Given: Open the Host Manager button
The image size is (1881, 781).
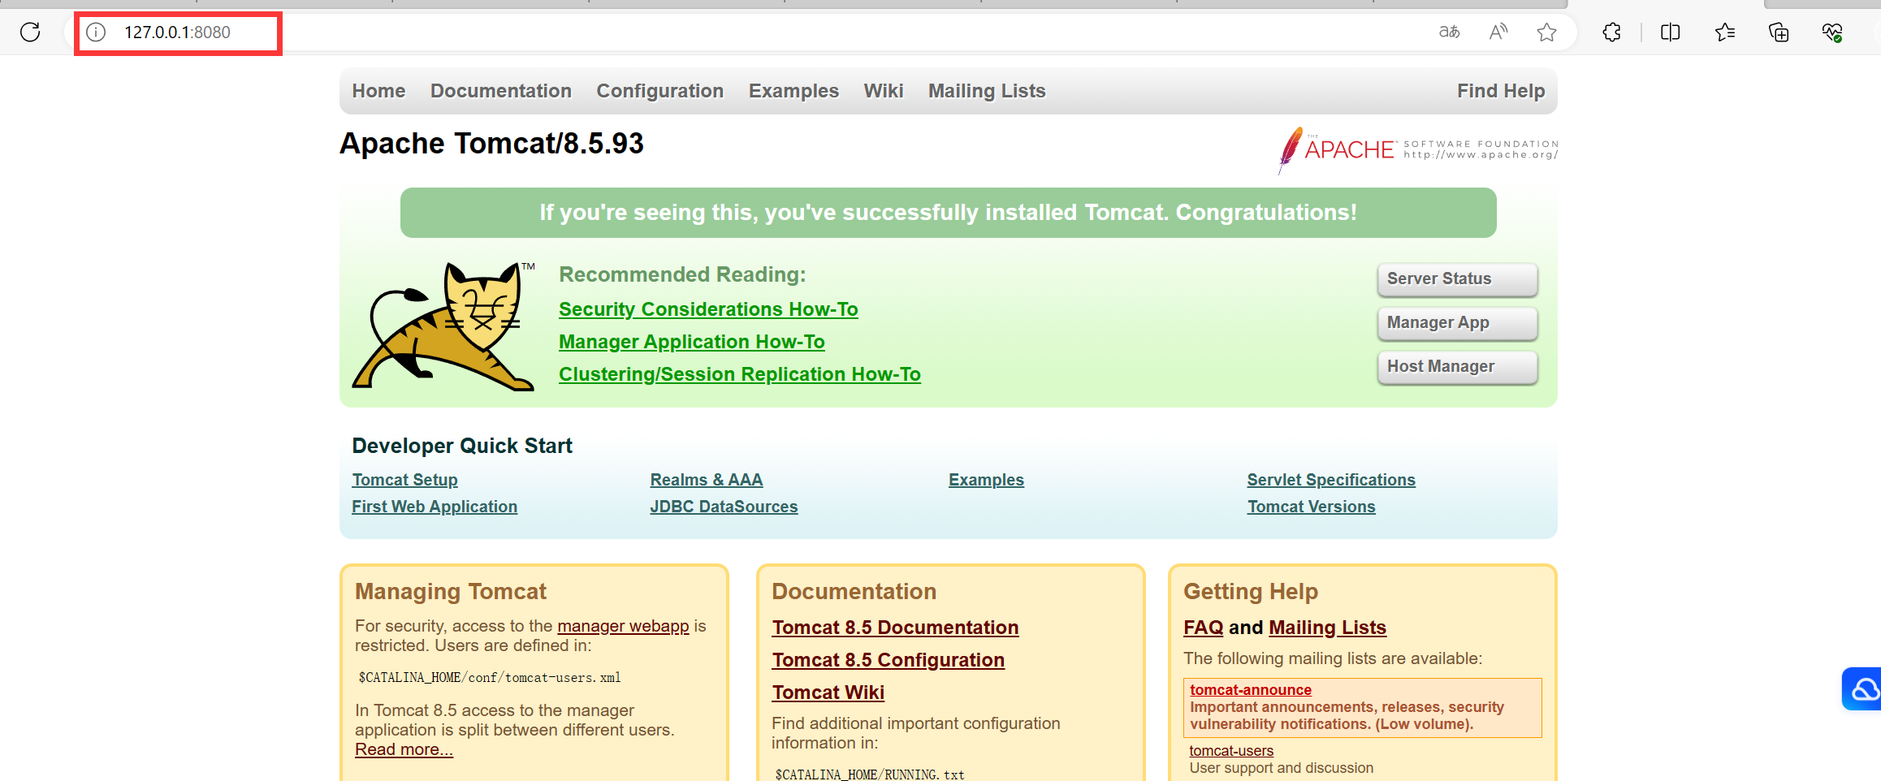Looking at the screenshot, I should point(1457,367).
